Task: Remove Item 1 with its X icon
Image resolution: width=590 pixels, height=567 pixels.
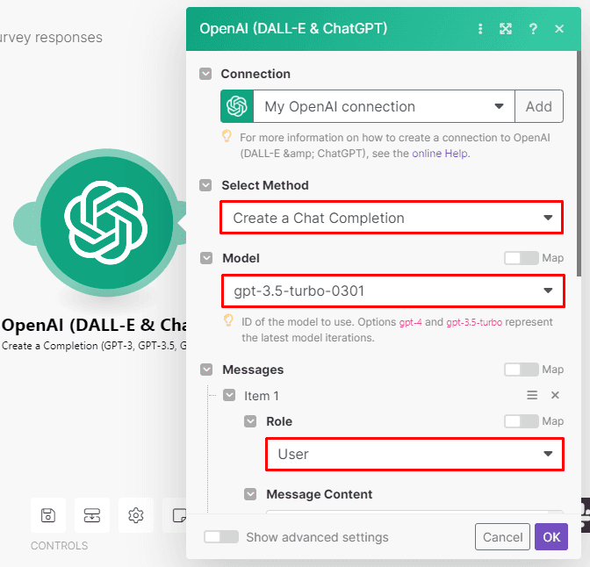Action: coord(555,395)
